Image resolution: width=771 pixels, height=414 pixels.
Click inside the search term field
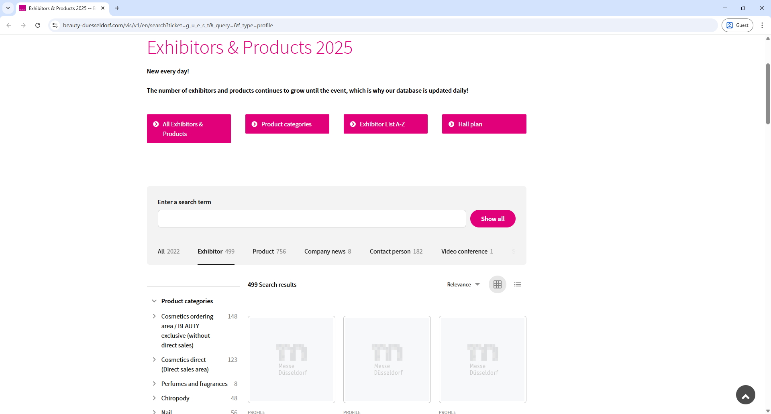coord(312,219)
